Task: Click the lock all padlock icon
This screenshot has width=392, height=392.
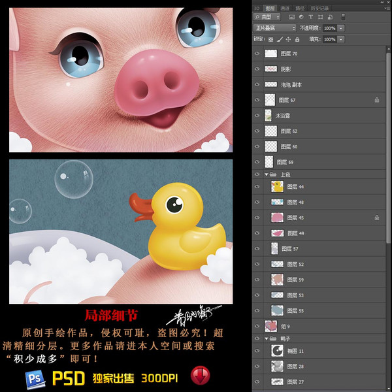Action: click(297, 39)
